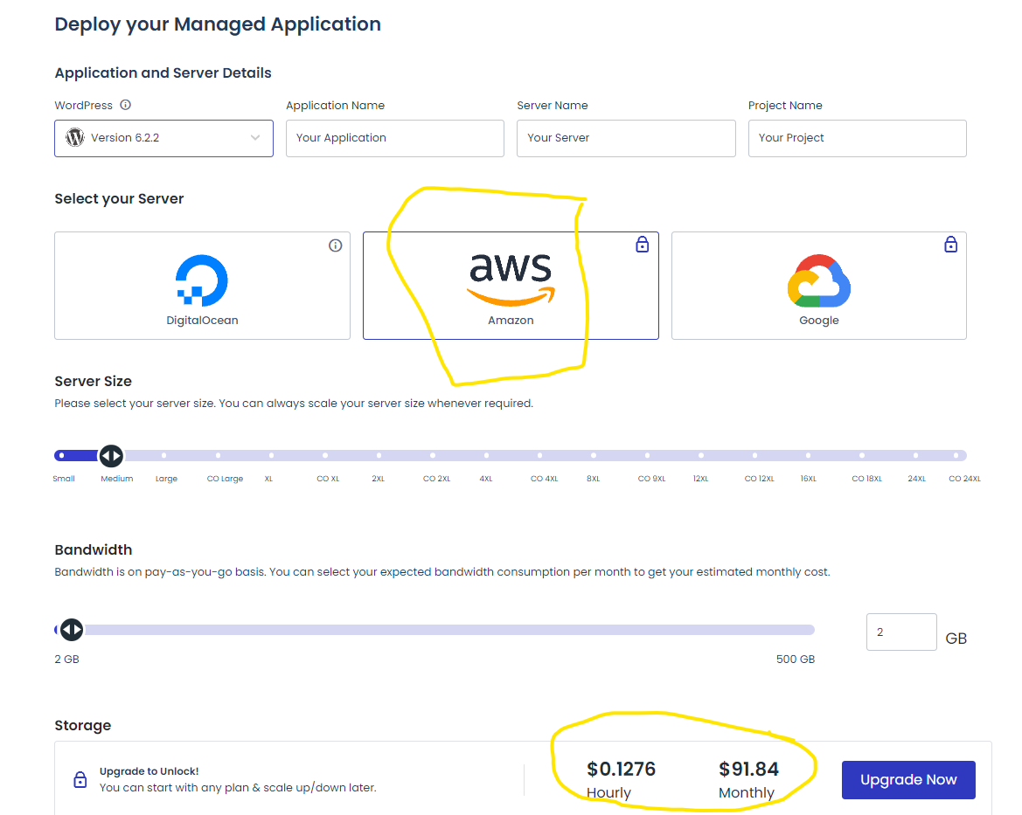Click the 'Upgrade to Unlock!' text

(x=149, y=771)
